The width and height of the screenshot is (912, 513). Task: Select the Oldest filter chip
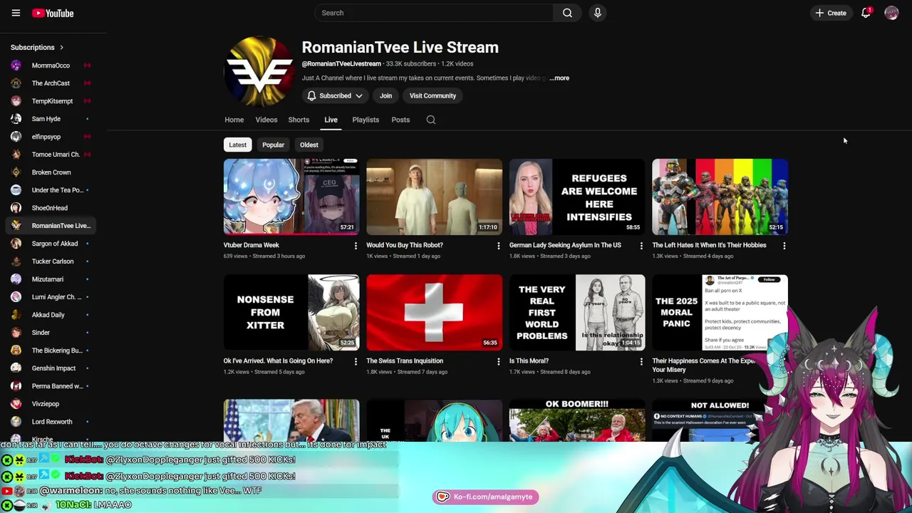point(309,145)
